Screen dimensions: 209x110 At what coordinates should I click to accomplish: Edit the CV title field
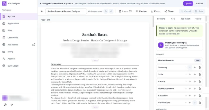tap(66, 11)
